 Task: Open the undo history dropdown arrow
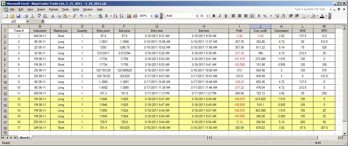(x=86, y=16)
